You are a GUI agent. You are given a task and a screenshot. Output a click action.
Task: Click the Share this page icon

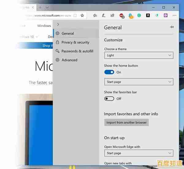click(113, 15)
